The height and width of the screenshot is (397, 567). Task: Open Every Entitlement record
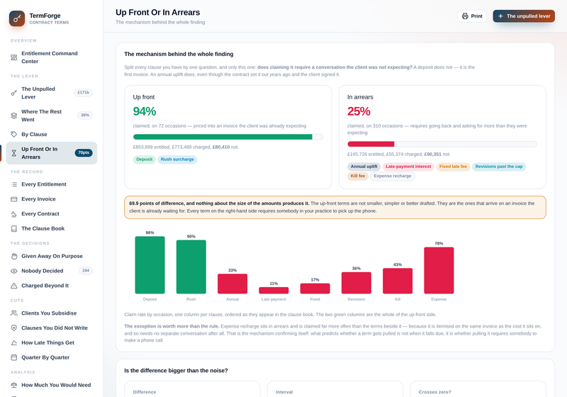(51, 184)
